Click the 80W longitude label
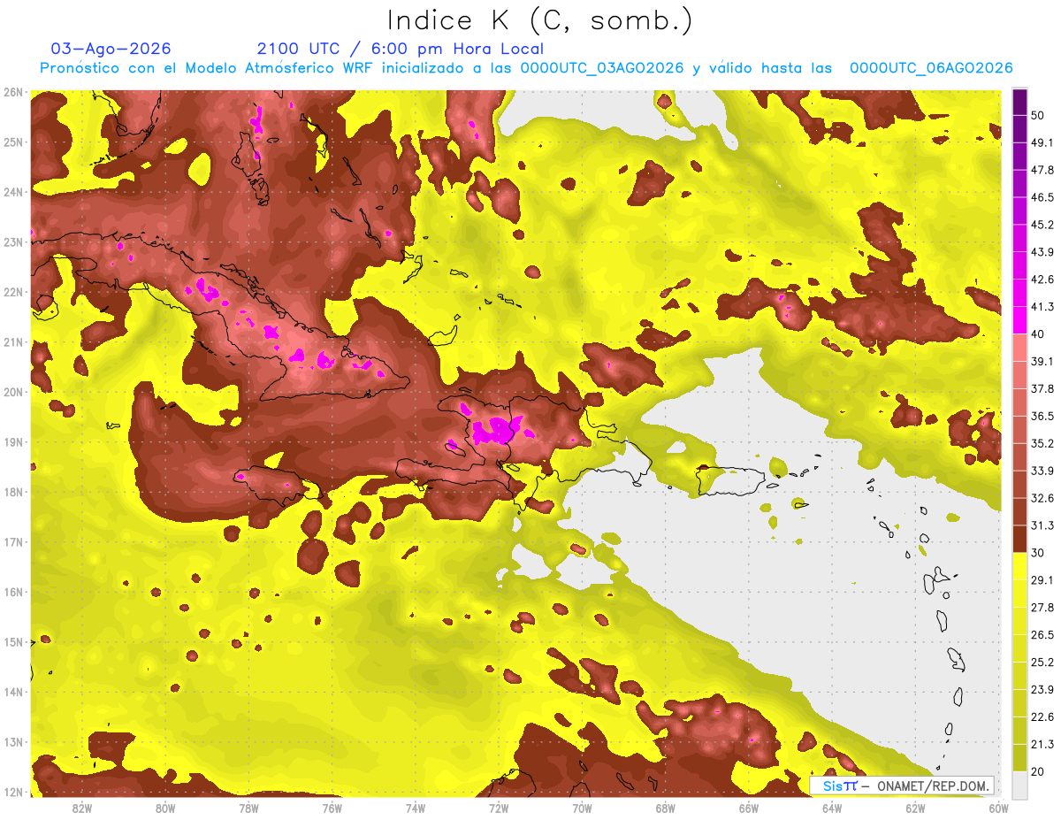The image size is (1061, 820). point(165,808)
